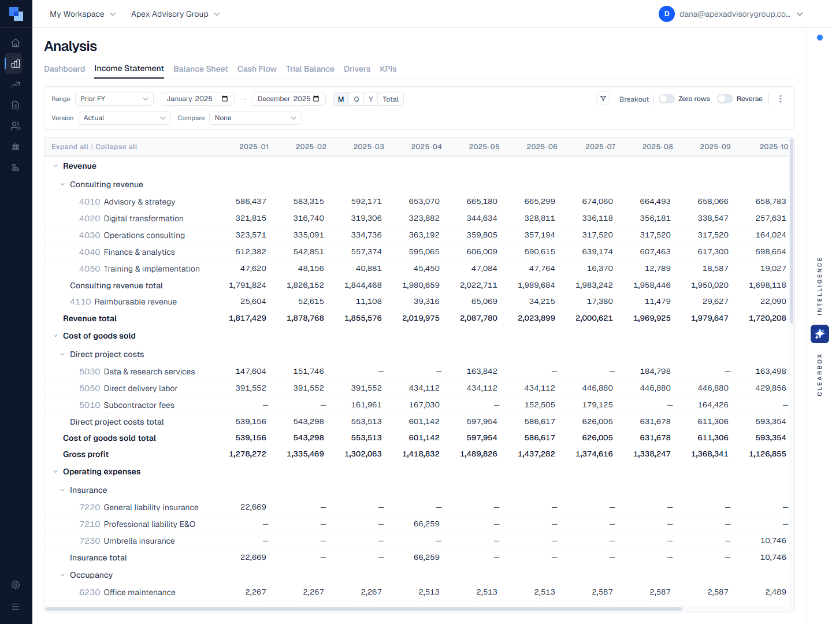Select monthly M period view
The width and height of the screenshot is (832, 624).
click(341, 99)
